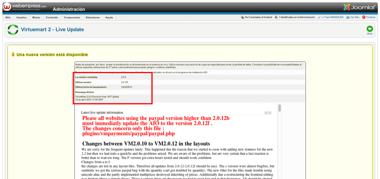Click the latest version value 2.0.12f
380x179 pixels.
click(x=124, y=82)
